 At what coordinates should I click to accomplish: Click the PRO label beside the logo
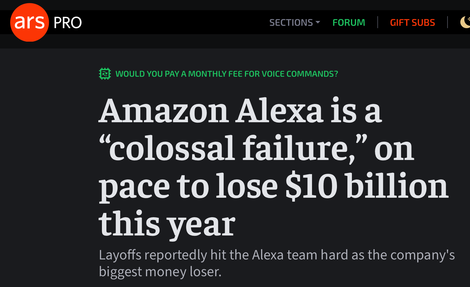(67, 23)
